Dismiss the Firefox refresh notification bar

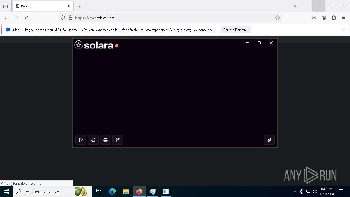click(x=343, y=30)
